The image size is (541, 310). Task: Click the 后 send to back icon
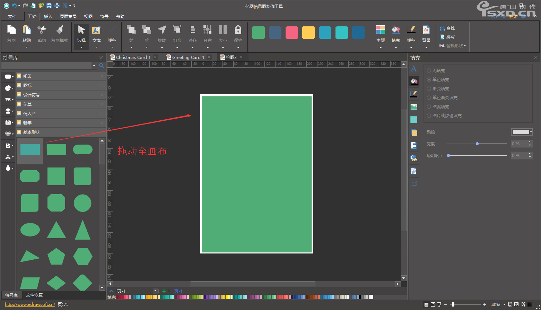147,30
